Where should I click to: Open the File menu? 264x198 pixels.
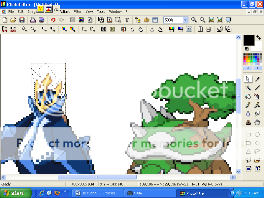point(11,12)
